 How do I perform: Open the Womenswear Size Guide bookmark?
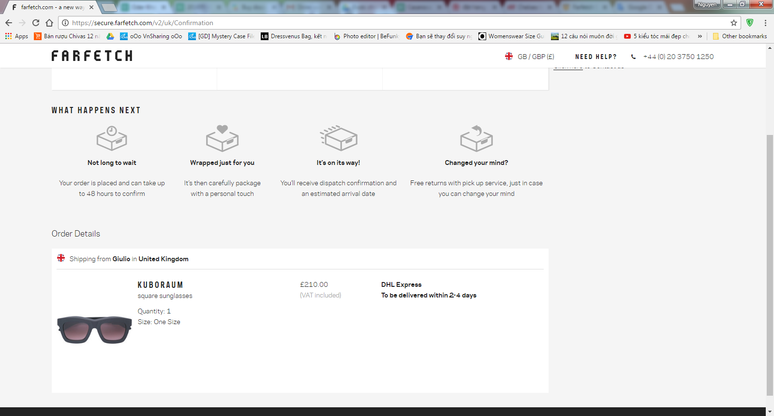tap(511, 36)
